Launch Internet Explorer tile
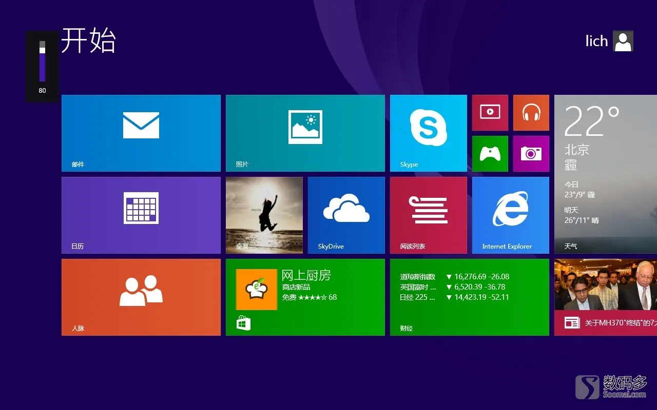The width and height of the screenshot is (657, 410). [511, 215]
